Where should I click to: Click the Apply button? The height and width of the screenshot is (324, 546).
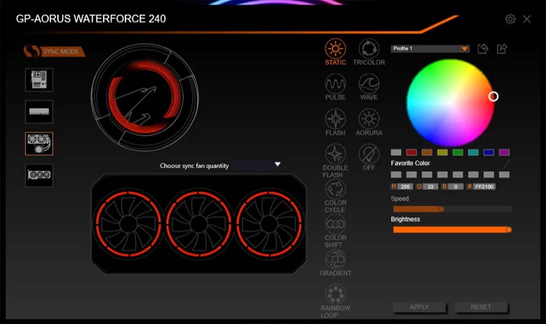[419, 307]
